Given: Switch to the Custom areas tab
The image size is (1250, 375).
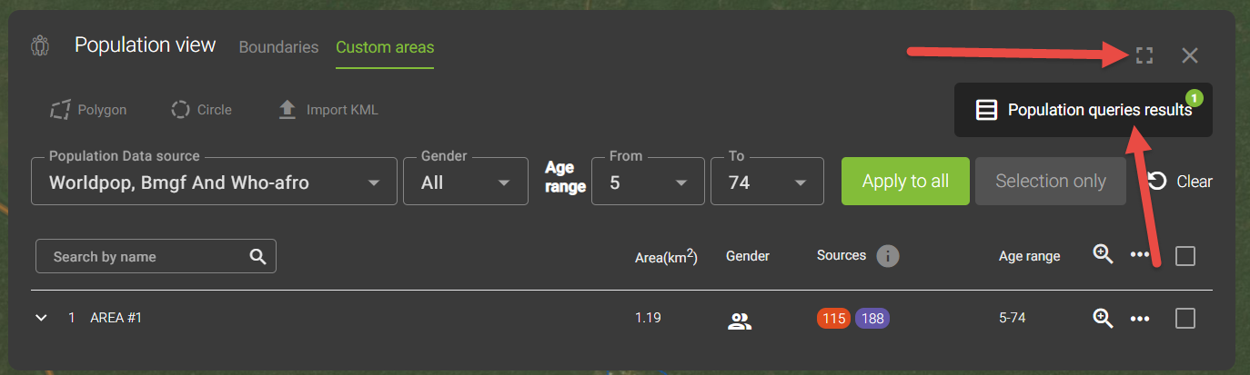Looking at the screenshot, I should (x=385, y=47).
